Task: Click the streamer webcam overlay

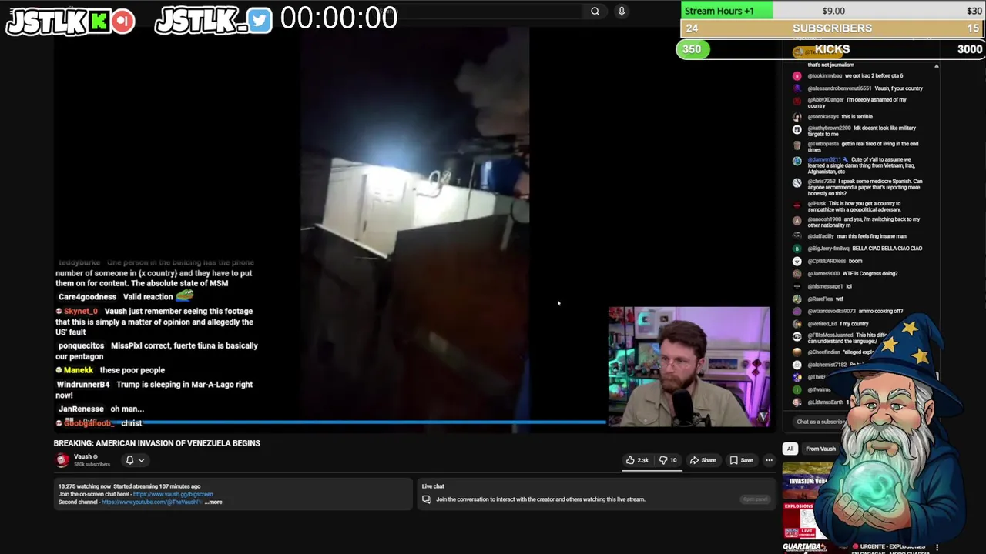Action: pos(689,367)
